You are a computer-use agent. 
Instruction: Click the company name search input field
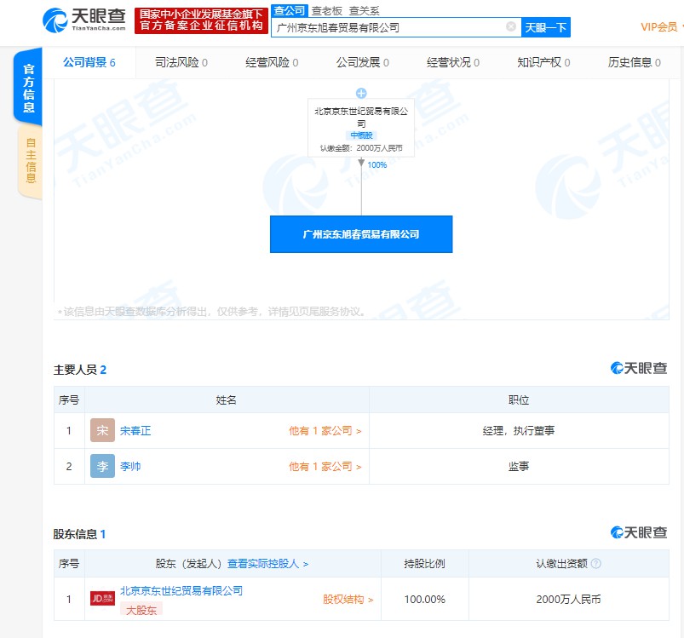point(388,27)
